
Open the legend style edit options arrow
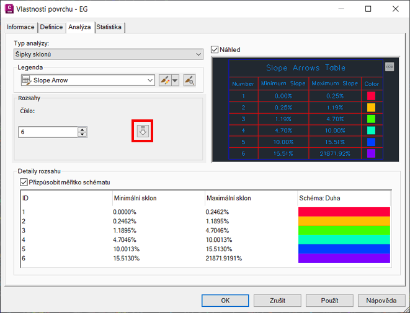(x=175, y=80)
